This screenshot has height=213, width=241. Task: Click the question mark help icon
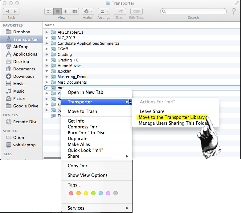234,11
